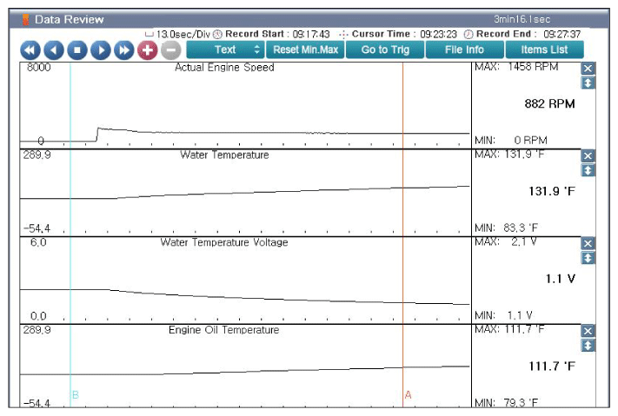Open the Items List
This screenshot has width=618, height=416.
click(544, 50)
